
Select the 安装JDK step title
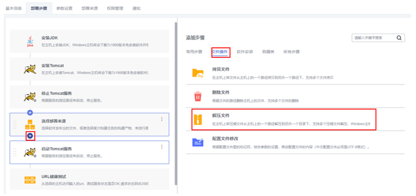click(50, 38)
